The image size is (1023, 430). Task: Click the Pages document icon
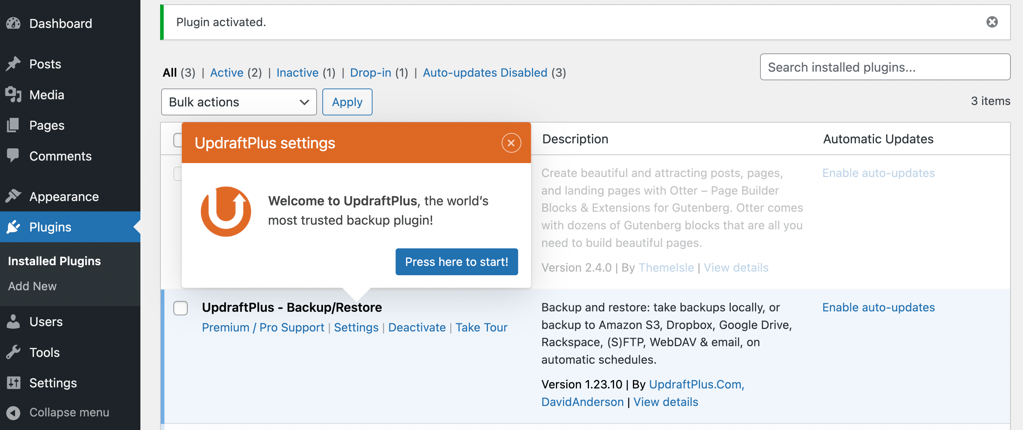(13, 125)
